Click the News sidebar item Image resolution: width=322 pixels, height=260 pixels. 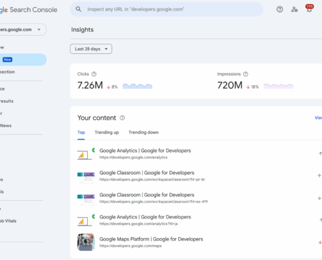tap(6, 125)
